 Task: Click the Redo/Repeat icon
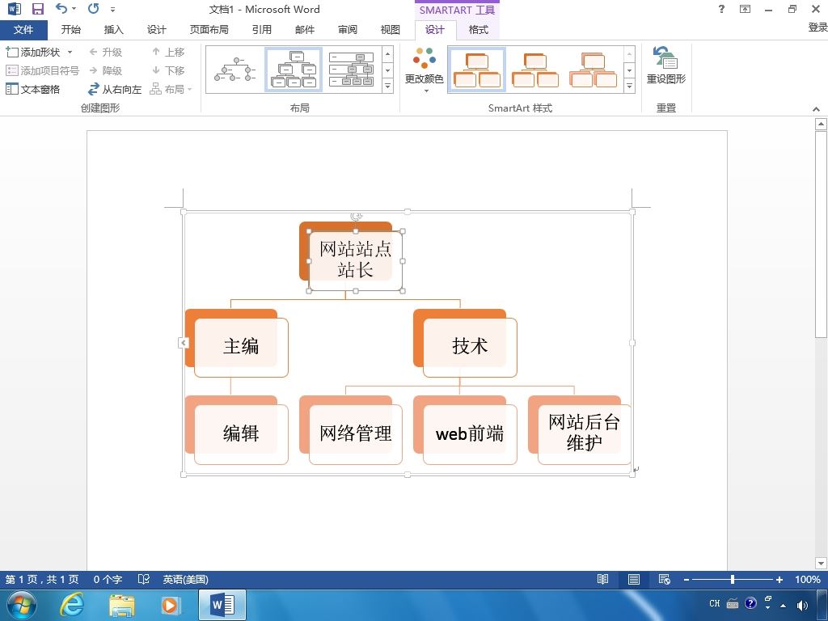click(x=94, y=8)
